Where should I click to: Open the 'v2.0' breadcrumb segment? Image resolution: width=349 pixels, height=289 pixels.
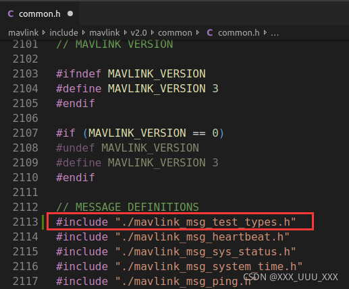[x=138, y=33]
